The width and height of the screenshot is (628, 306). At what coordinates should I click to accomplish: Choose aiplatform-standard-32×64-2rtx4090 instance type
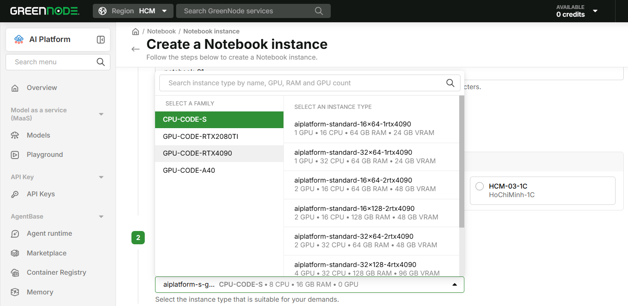coord(371,241)
